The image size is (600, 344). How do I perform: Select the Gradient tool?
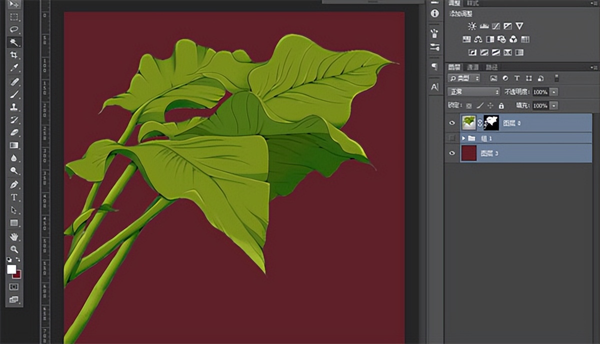(14, 145)
